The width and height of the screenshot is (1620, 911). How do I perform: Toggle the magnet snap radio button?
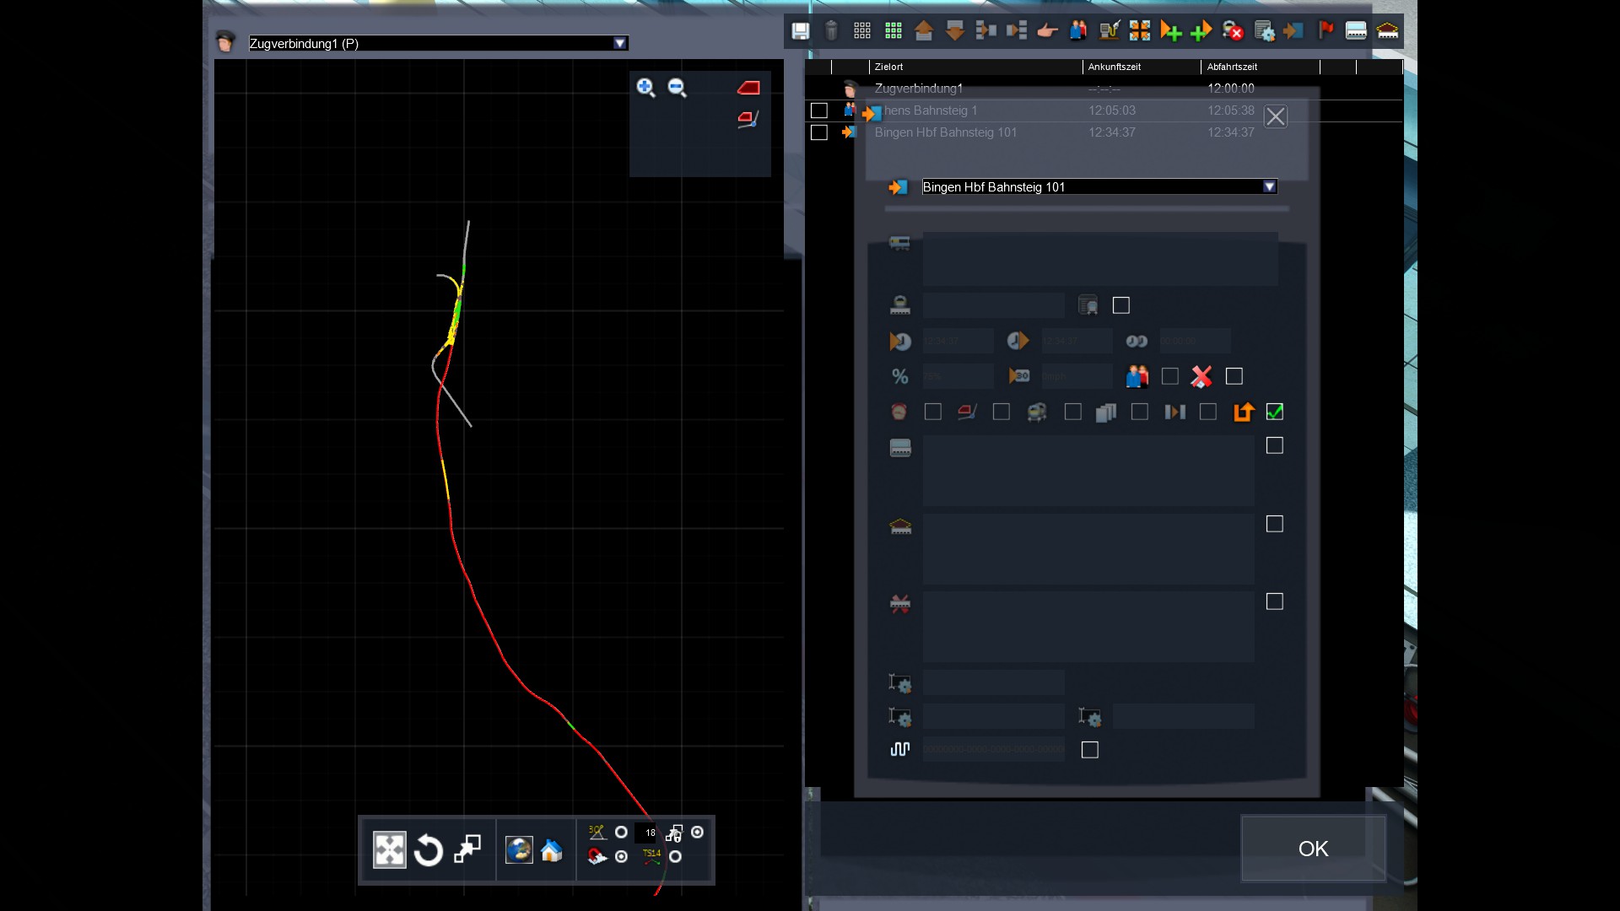tap(622, 857)
